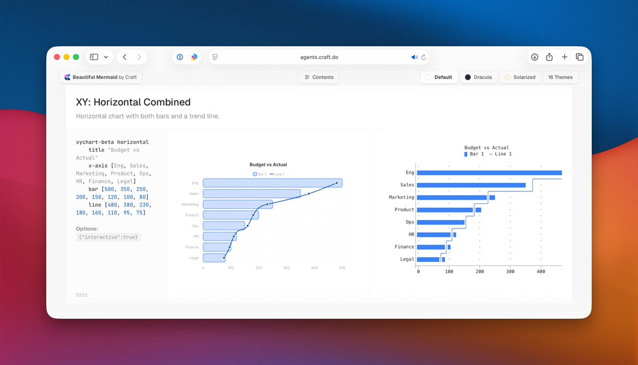Image resolution: width=638 pixels, height=365 pixels.
Task: Open the Craft extension icon in toolbar
Action: coord(194,57)
